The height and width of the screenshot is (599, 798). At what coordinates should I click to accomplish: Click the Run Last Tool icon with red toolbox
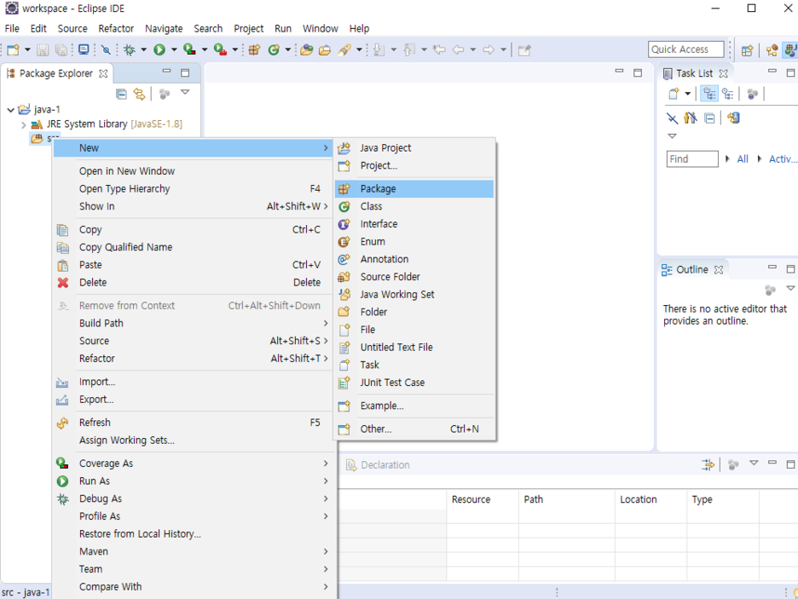coord(220,49)
